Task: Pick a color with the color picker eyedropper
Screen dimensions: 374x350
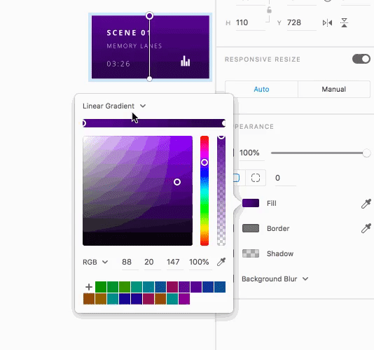Action: point(221,262)
